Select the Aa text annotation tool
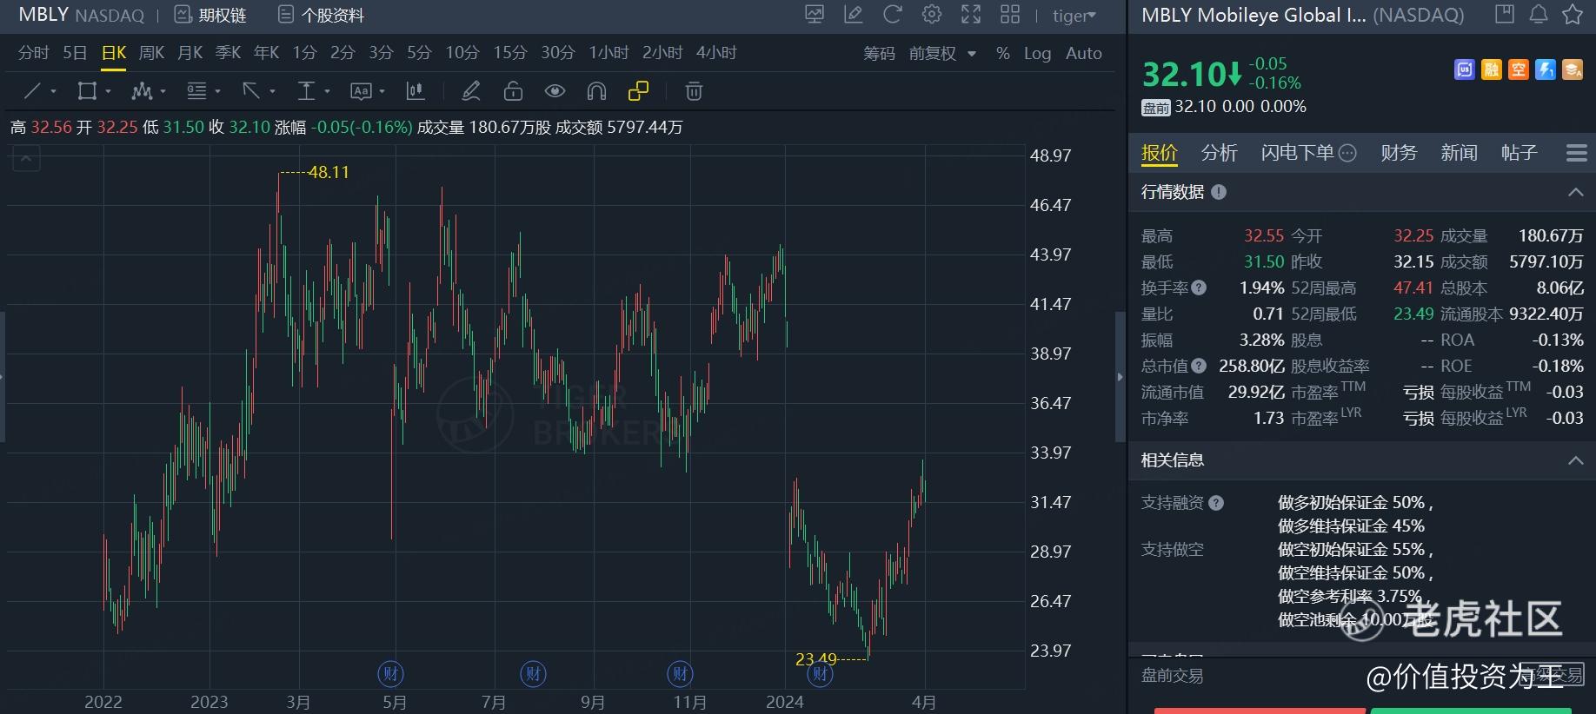The height and width of the screenshot is (714, 1596). coord(361,90)
